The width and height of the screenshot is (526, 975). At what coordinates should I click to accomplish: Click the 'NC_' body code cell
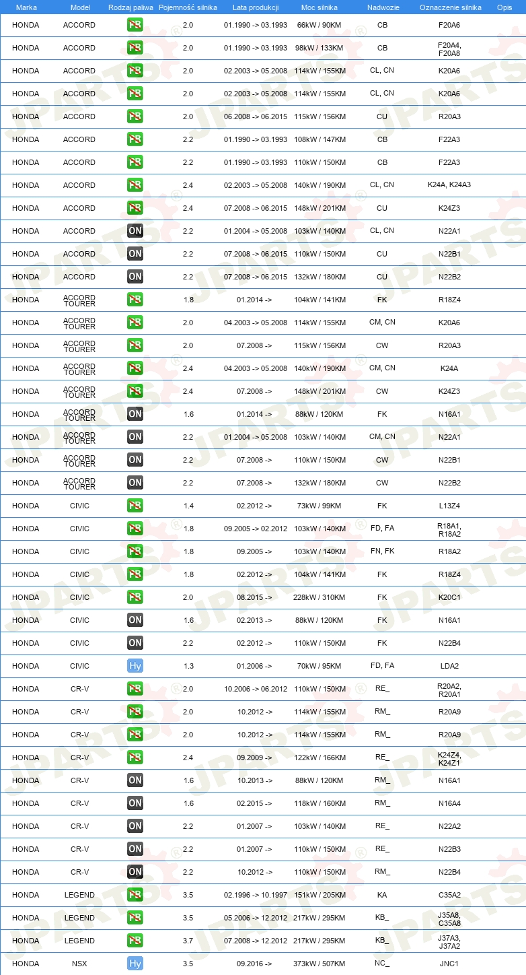pyautogui.click(x=382, y=963)
